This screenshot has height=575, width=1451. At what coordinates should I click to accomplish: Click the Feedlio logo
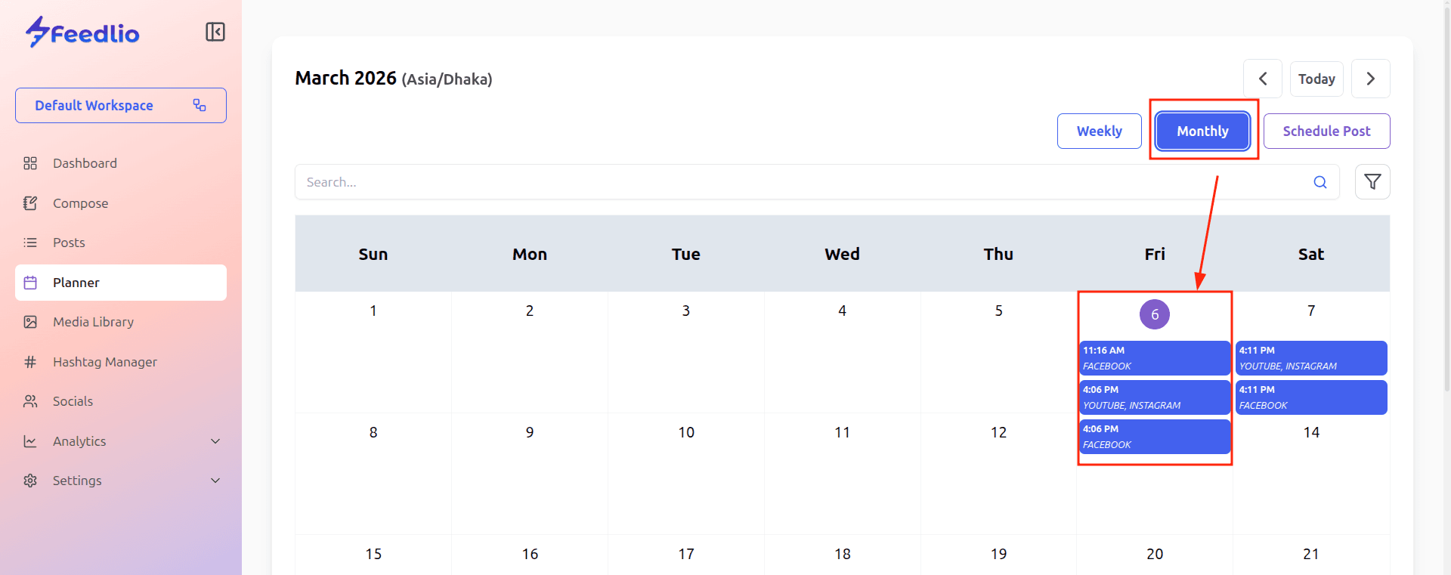[83, 32]
